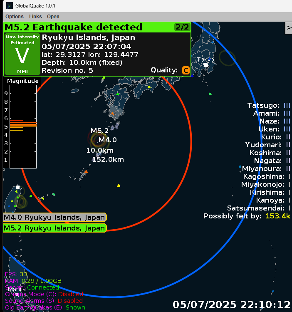Viewport: 292px width, 312px height.
Task: Select the M5.2 Ryukyu Islands earthquake entry
Action: pyautogui.click(x=55, y=228)
